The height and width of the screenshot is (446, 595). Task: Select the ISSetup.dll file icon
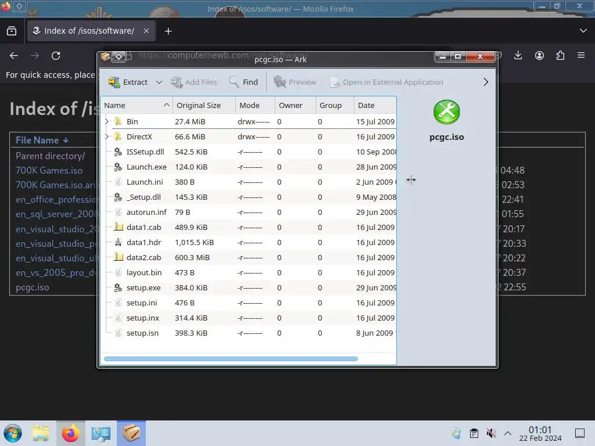coord(118,152)
